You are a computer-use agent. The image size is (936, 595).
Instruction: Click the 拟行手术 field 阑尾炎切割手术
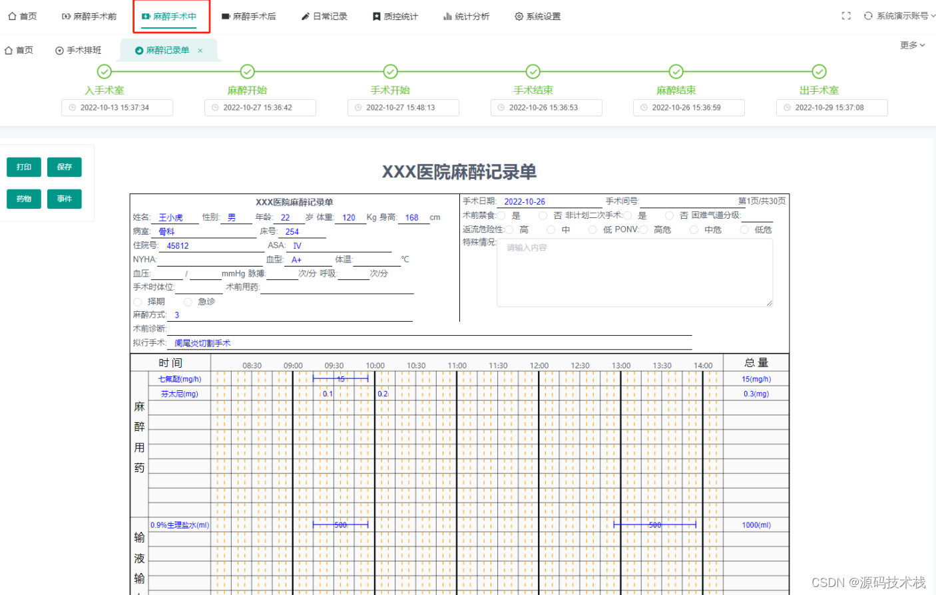429,343
